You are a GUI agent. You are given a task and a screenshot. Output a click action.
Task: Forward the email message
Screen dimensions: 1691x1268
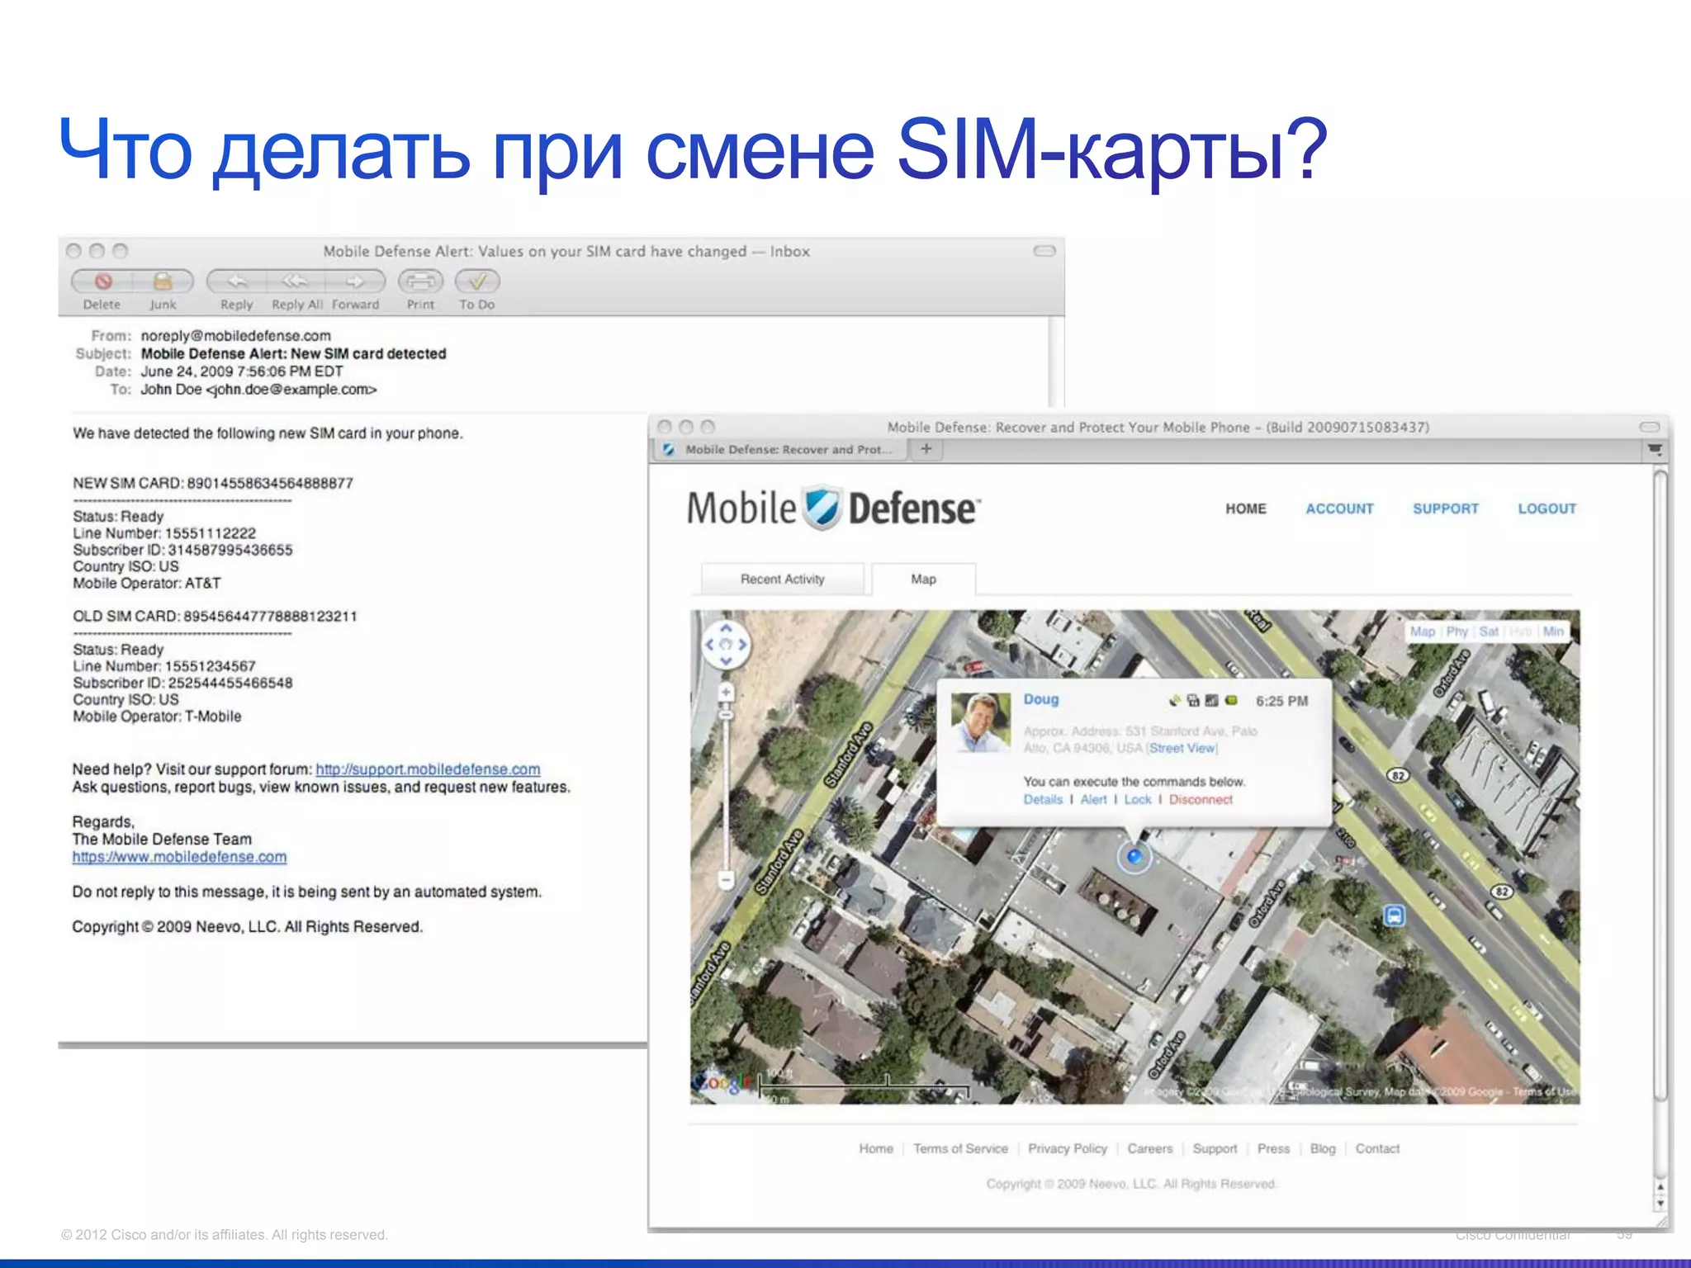(355, 282)
